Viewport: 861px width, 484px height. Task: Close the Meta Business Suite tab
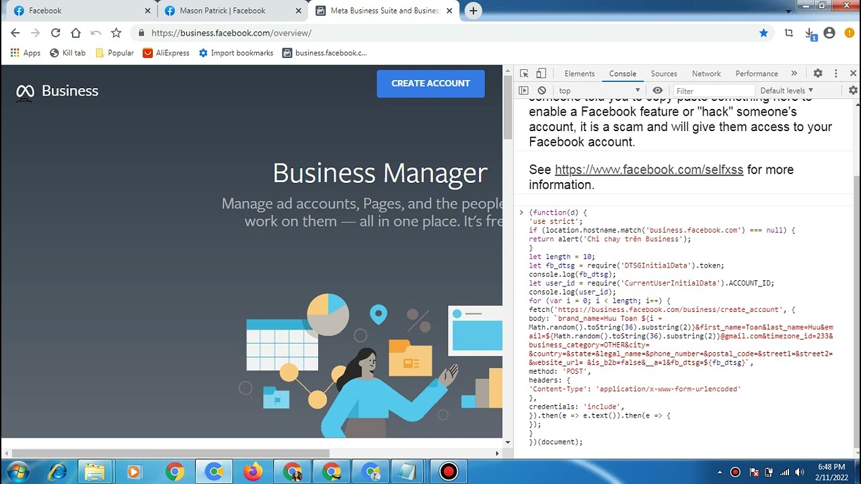451,11
